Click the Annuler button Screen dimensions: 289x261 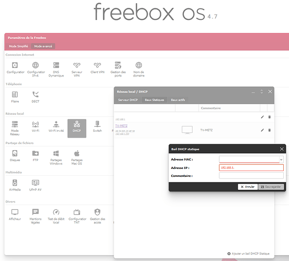248,187
